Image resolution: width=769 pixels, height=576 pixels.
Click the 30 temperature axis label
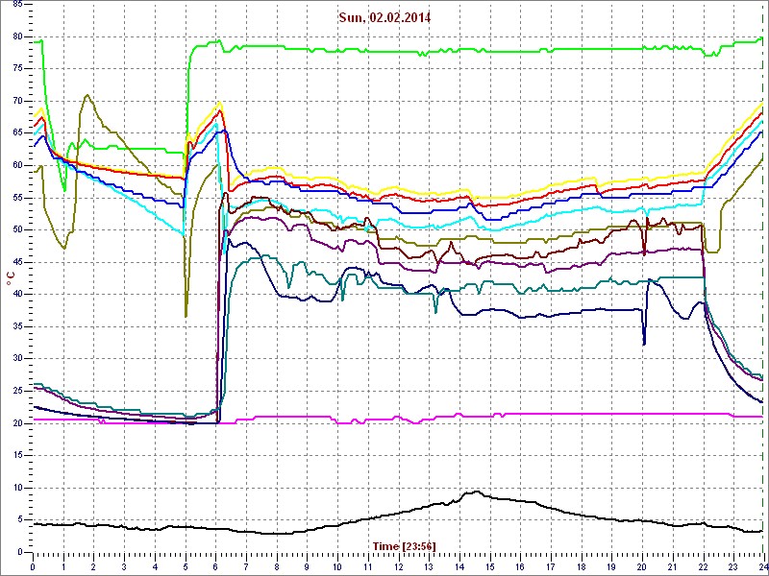16,359
